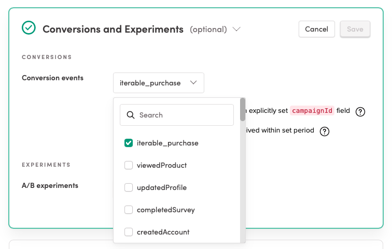Check the viewedProduct checkbox
392x249 pixels.
[129, 165]
